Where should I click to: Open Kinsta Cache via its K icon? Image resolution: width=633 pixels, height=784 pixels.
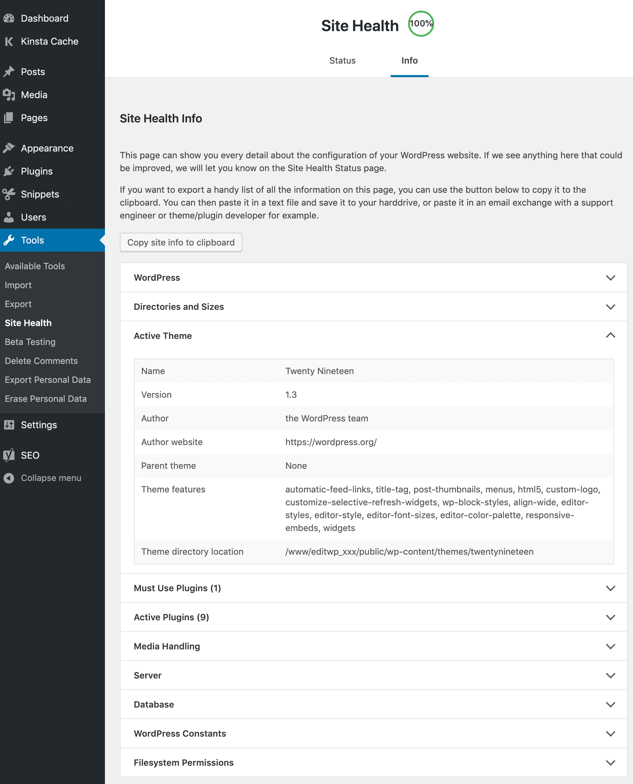click(9, 41)
